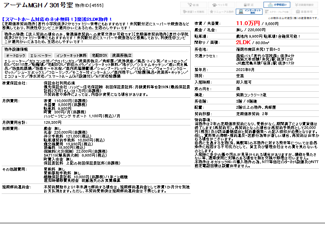Click the 洗面所独立 equipment tag
This screenshot has width=325, height=225.
point(122,56)
